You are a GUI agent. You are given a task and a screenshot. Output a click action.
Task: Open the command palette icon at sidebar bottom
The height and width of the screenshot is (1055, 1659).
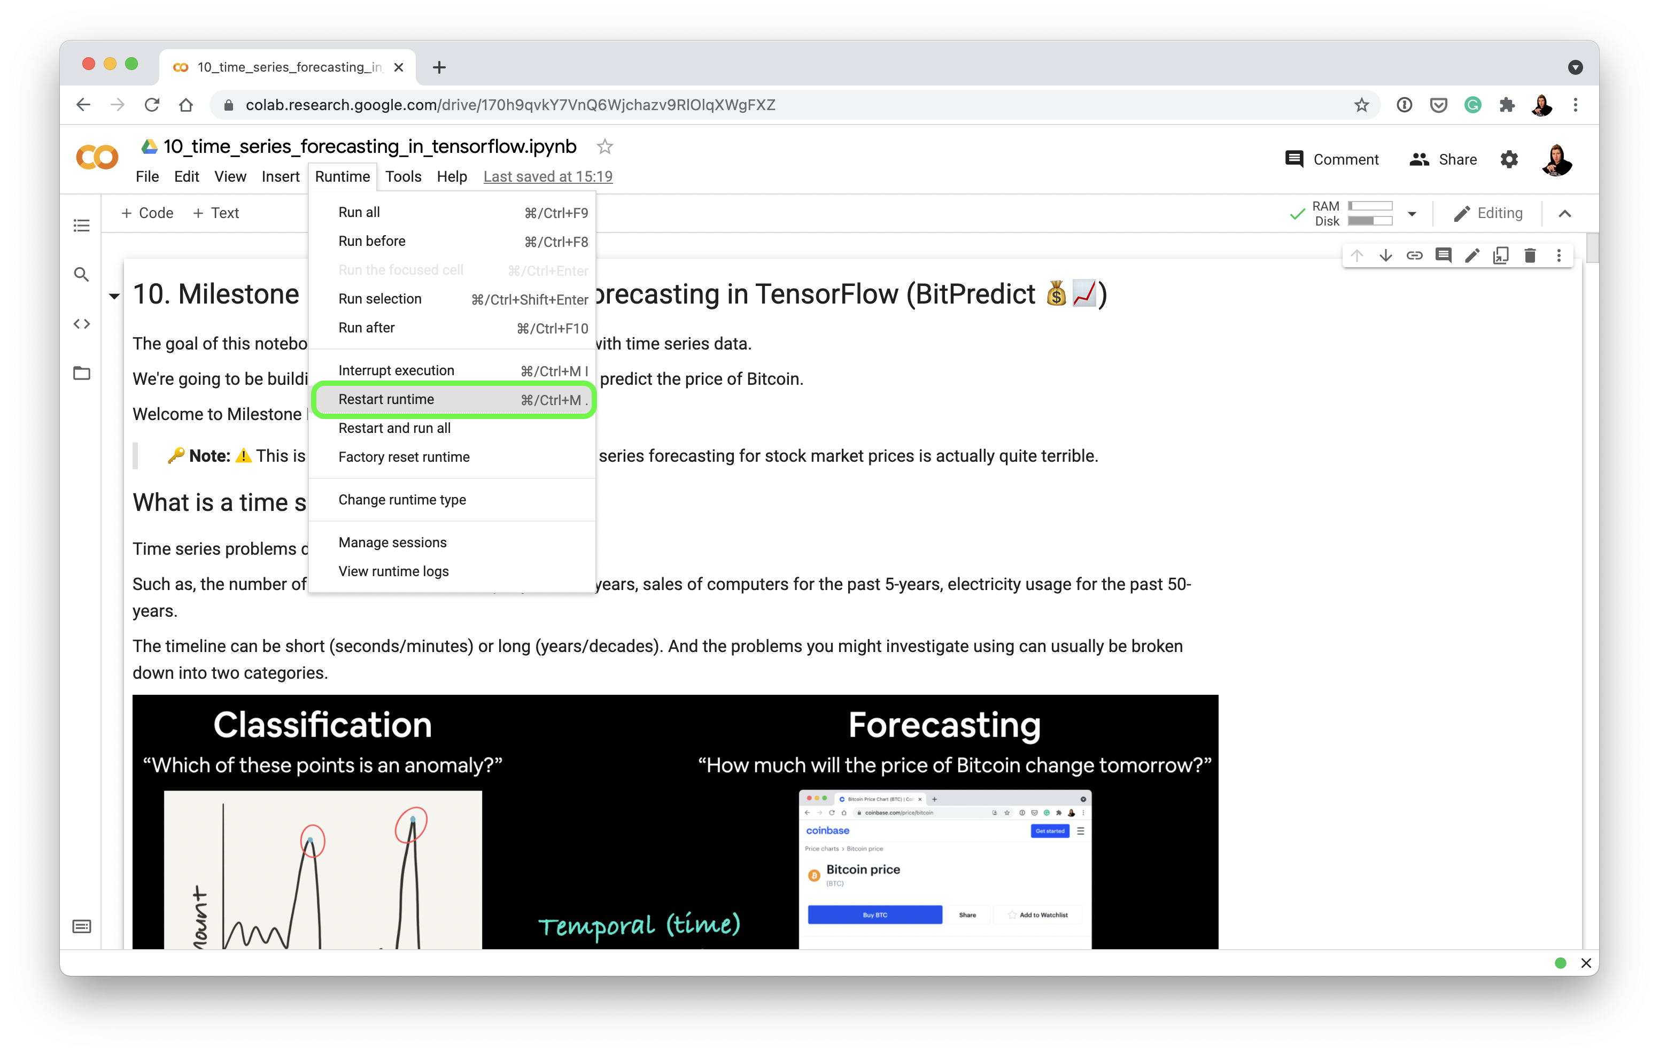click(x=81, y=926)
